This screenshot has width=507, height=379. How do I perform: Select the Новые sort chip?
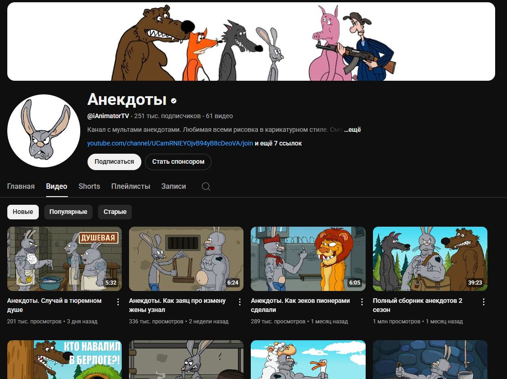23,212
